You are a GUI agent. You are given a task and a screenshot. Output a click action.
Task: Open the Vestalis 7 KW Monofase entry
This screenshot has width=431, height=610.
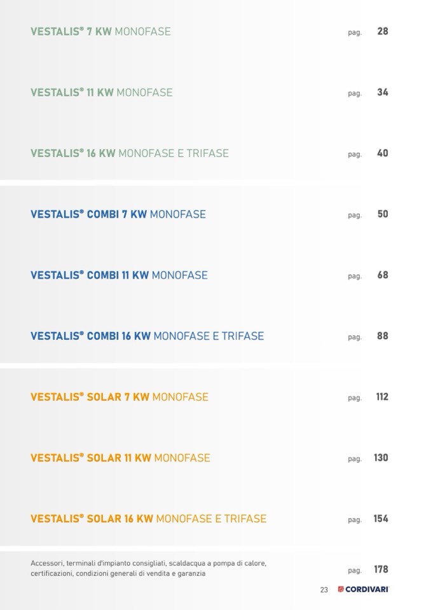point(100,31)
